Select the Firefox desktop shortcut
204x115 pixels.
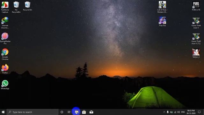[x=5, y=69]
